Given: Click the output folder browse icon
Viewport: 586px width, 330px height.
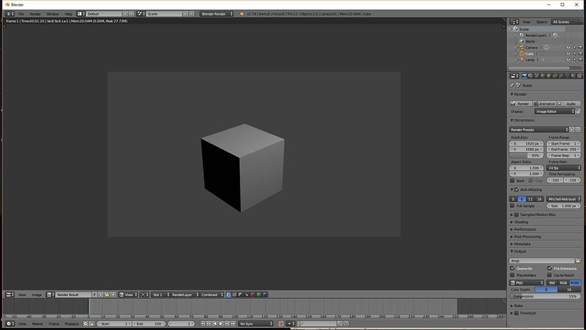Looking at the screenshot, I should (x=578, y=261).
